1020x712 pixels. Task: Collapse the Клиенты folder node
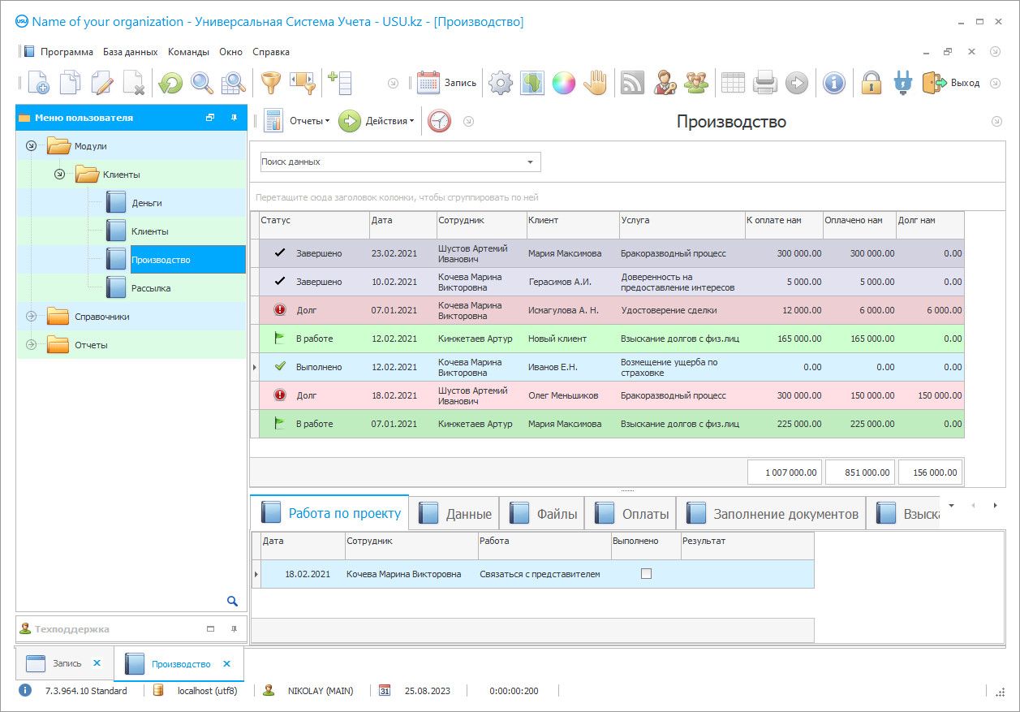pos(59,175)
